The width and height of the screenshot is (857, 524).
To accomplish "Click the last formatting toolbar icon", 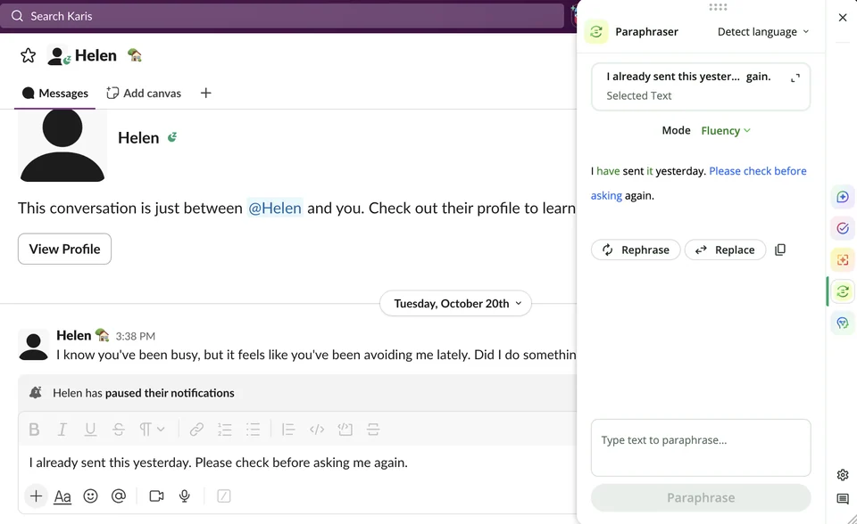I will pyautogui.click(x=373, y=430).
